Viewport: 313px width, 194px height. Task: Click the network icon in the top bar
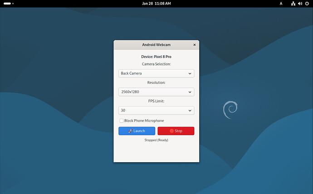(293, 3)
